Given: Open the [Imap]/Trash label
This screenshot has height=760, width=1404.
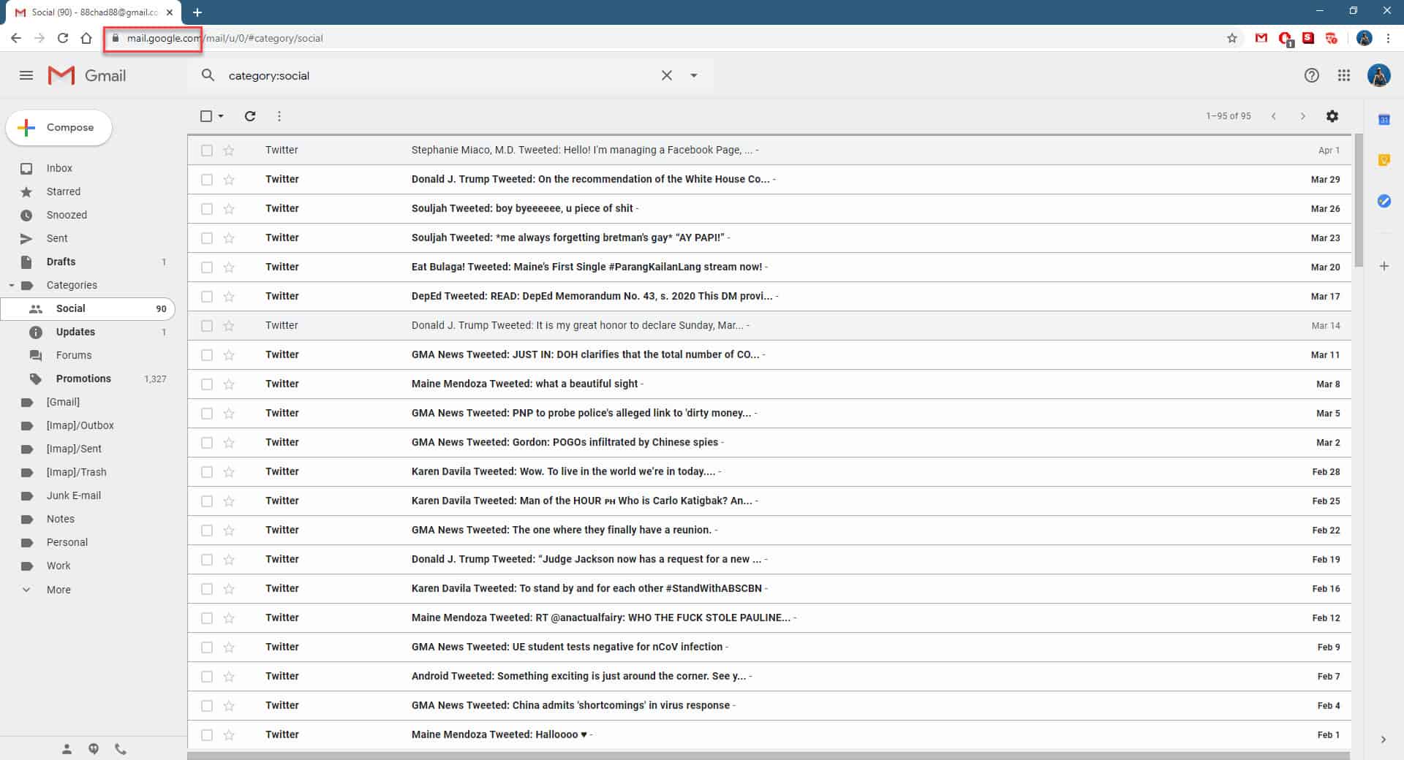Looking at the screenshot, I should (76, 472).
